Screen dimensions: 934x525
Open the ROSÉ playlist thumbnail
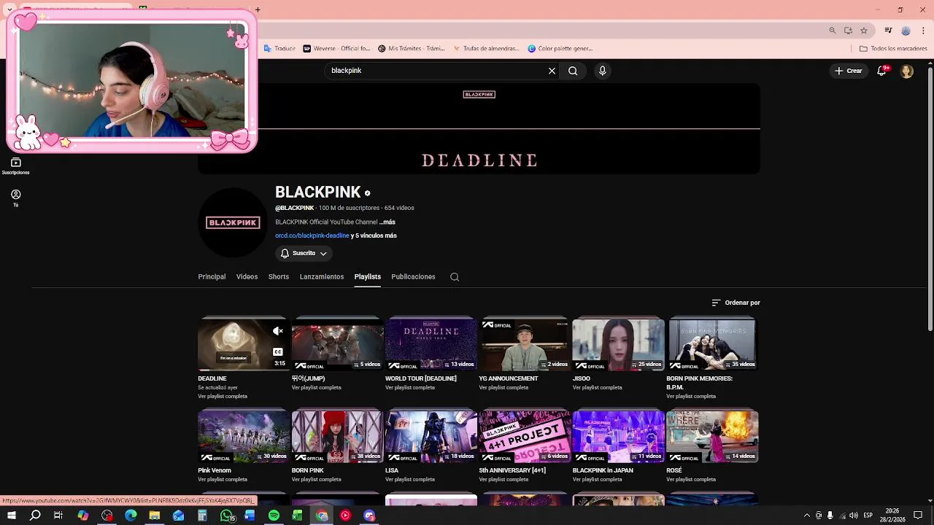[x=712, y=436]
